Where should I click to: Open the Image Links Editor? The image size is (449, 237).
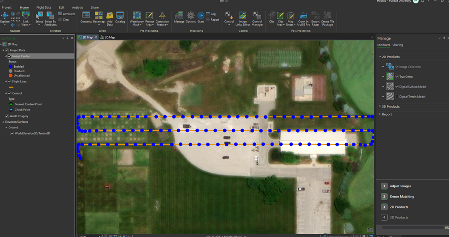(x=242, y=16)
